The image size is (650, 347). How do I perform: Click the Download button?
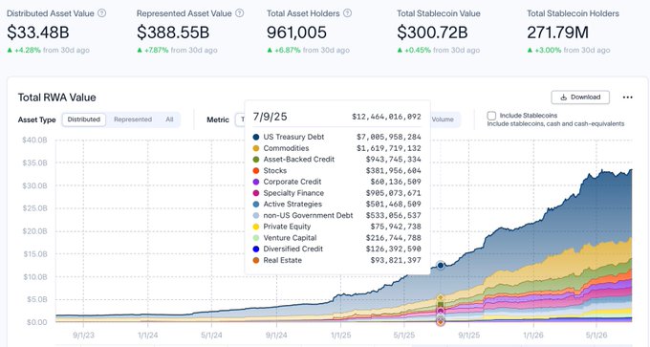(580, 97)
